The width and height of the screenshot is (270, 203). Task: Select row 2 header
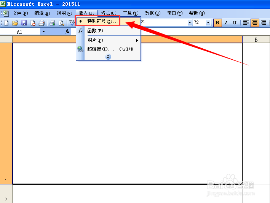pos(6,193)
